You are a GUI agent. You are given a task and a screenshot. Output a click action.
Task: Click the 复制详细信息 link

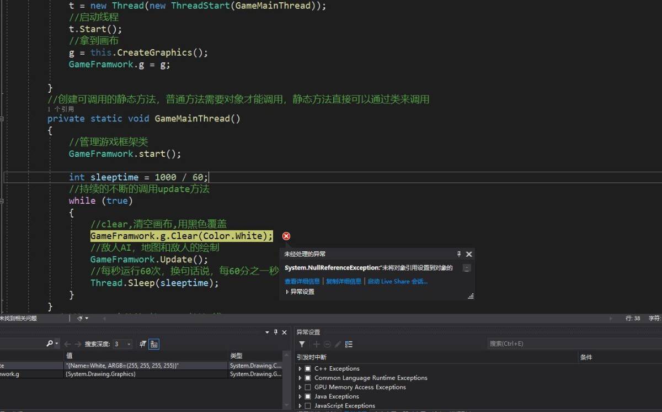tap(344, 281)
